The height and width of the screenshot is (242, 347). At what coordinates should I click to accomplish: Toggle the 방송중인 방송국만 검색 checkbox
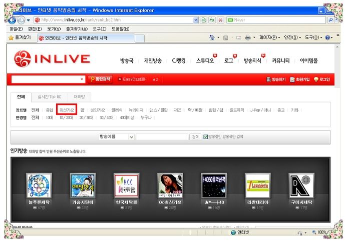pyautogui.click(x=205, y=137)
